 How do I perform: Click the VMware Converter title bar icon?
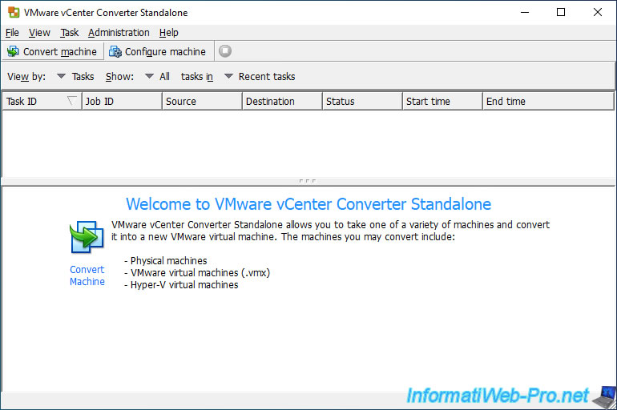(14, 12)
